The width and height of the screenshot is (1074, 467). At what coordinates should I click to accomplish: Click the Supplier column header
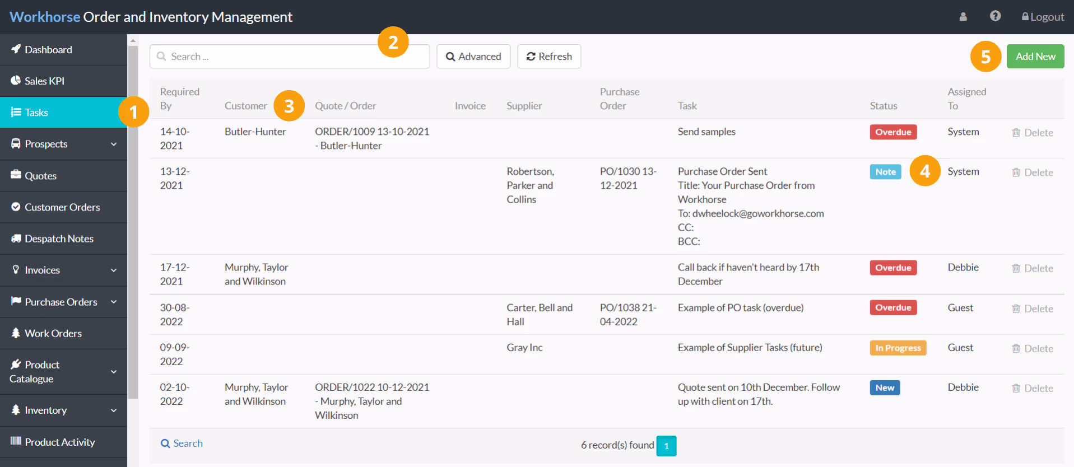[524, 106]
